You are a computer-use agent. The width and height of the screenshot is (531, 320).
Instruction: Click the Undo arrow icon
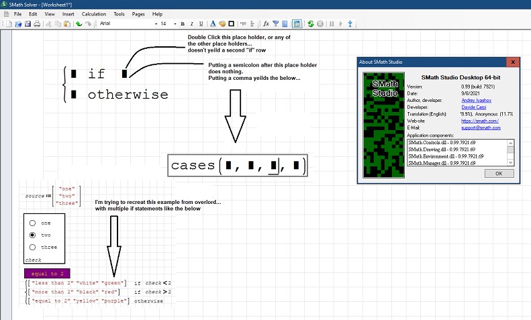79,24
